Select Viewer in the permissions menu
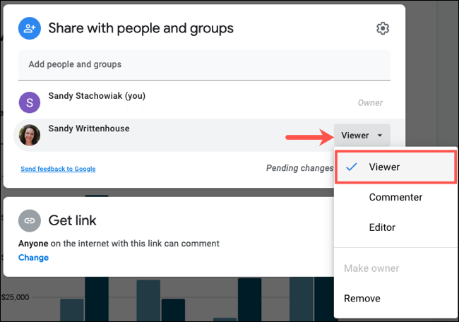 click(x=384, y=167)
